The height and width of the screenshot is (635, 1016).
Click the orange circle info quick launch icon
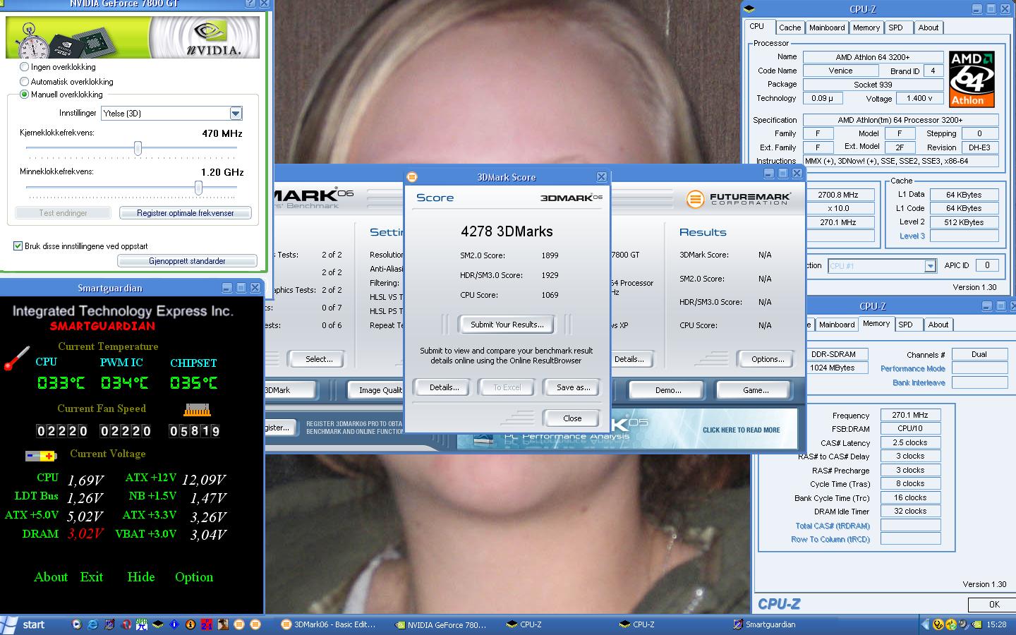tap(190, 624)
